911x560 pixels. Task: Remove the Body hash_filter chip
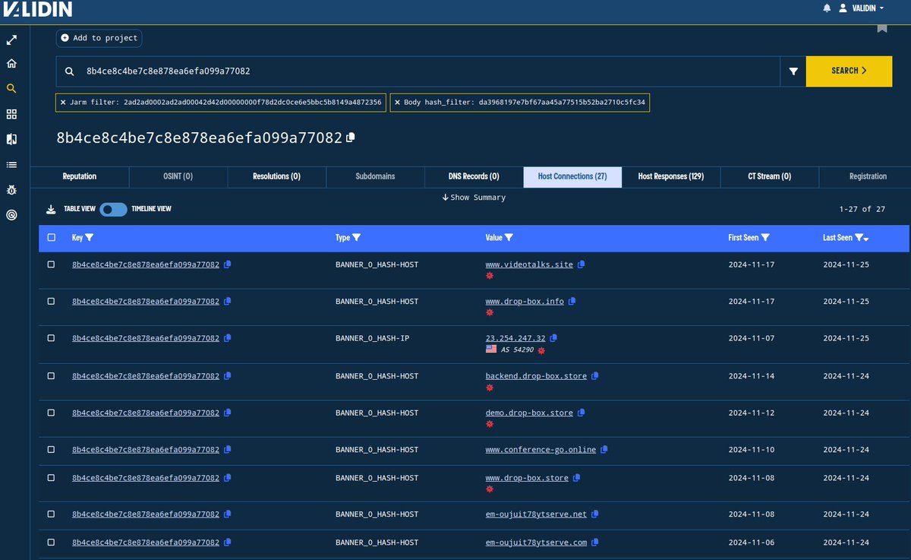[399, 102]
